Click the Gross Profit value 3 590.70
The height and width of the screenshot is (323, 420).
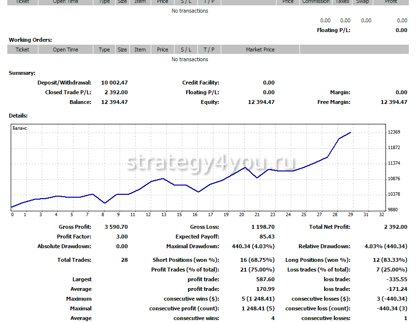click(116, 227)
